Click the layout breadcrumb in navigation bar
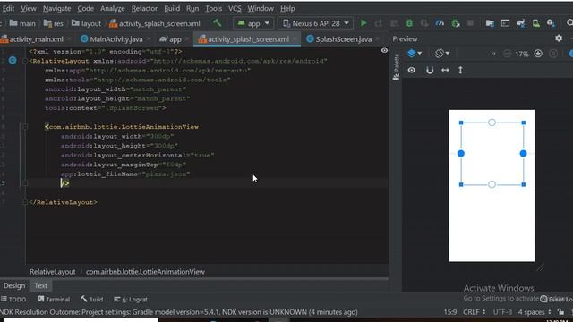 tap(86, 23)
